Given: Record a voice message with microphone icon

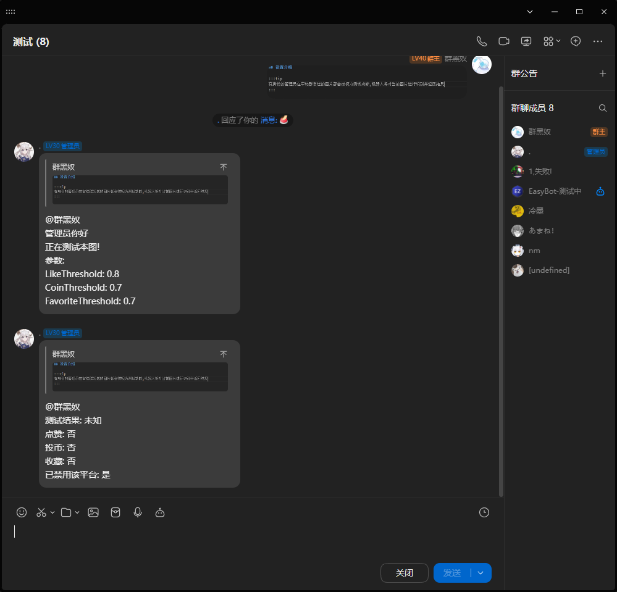Looking at the screenshot, I should (138, 512).
